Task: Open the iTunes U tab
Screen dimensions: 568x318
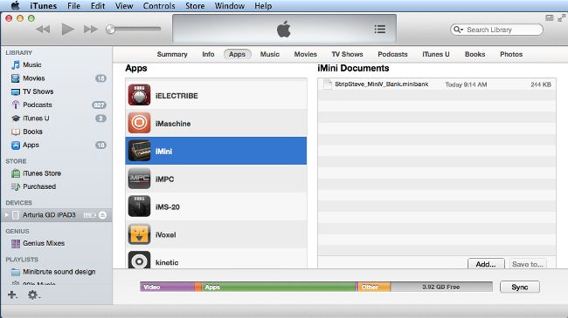Action: coord(436,54)
